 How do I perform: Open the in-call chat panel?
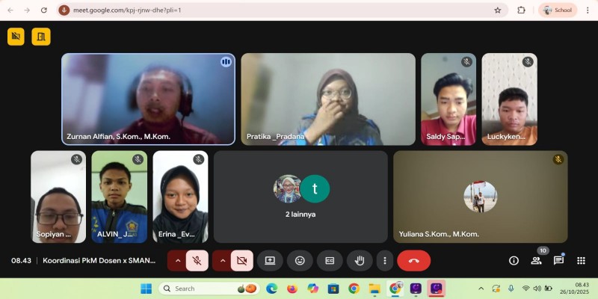pyautogui.click(x=558, y=260)
